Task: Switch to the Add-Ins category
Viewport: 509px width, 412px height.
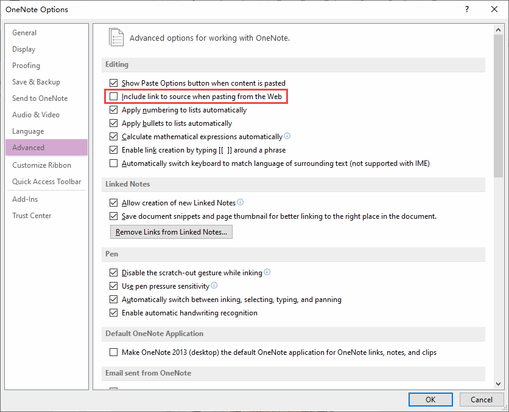Action: point(46,199)
